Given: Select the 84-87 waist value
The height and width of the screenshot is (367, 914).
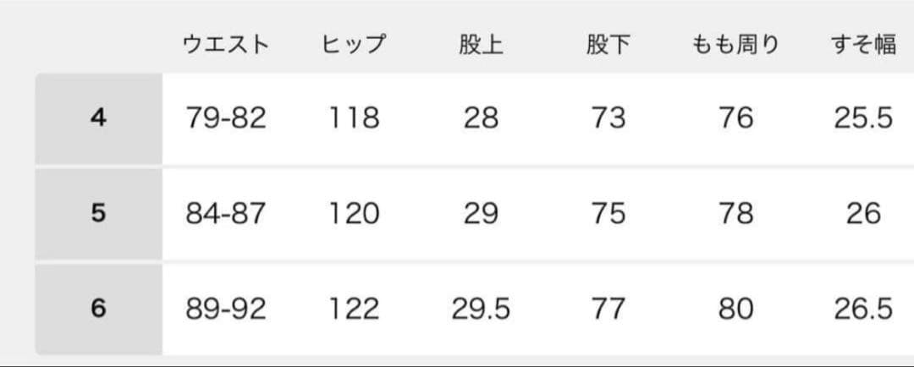Looking at the screenshot, I should (x=226, y=214).
